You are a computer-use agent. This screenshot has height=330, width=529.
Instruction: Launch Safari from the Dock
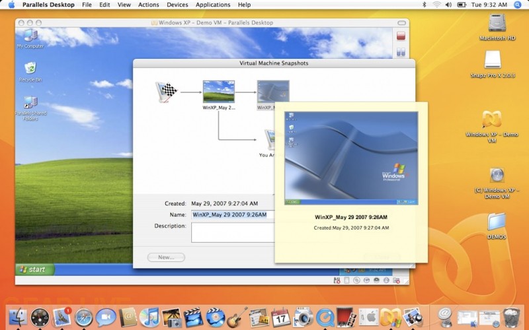(x=84, y=317)
